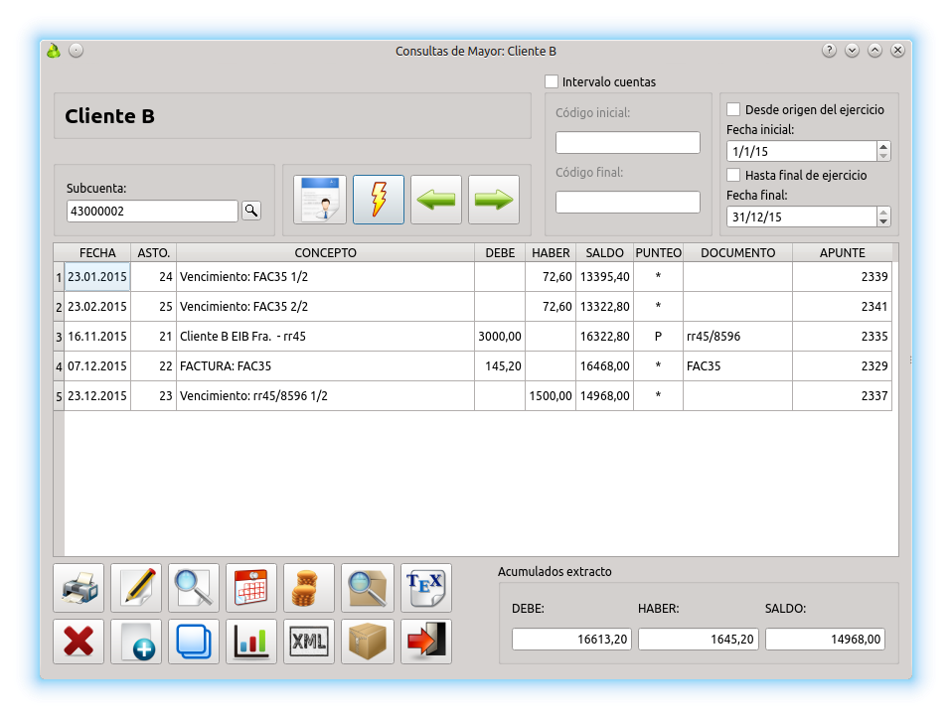This screenshot has width=952, height=719.
Task: Click the pencil edit entry icon
Action: (136, 588)
